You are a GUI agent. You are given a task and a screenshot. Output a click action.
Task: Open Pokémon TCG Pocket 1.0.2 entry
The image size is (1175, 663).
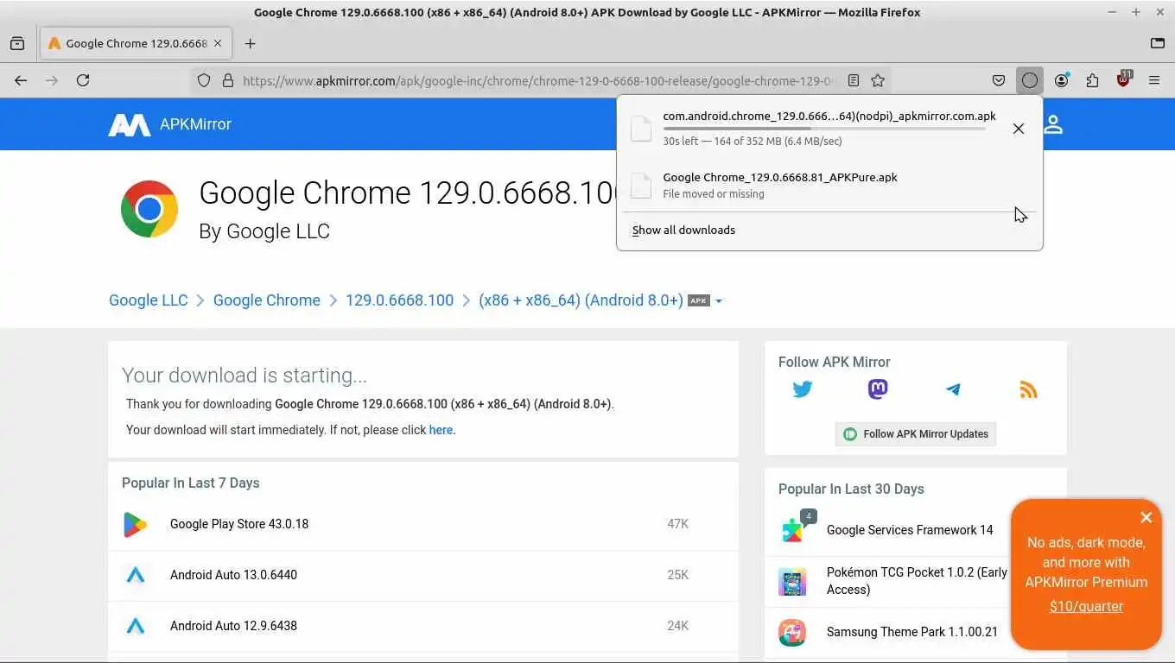917,581
